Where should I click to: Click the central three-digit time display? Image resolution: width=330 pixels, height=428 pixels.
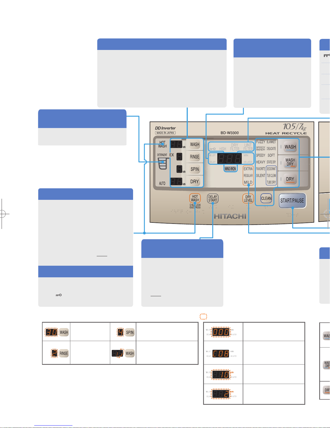230,159
